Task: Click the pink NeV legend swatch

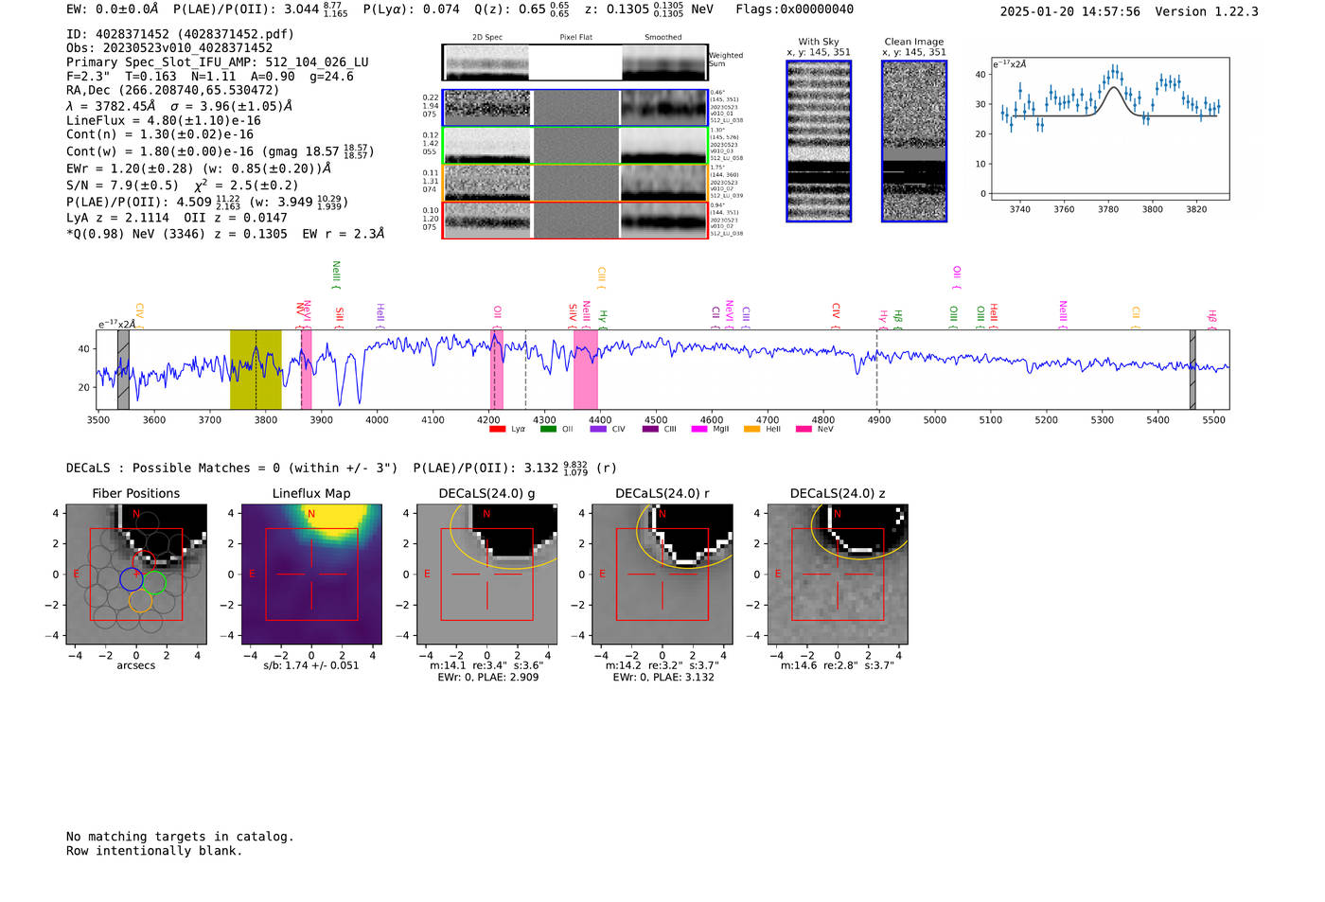Action: [804, 429]
